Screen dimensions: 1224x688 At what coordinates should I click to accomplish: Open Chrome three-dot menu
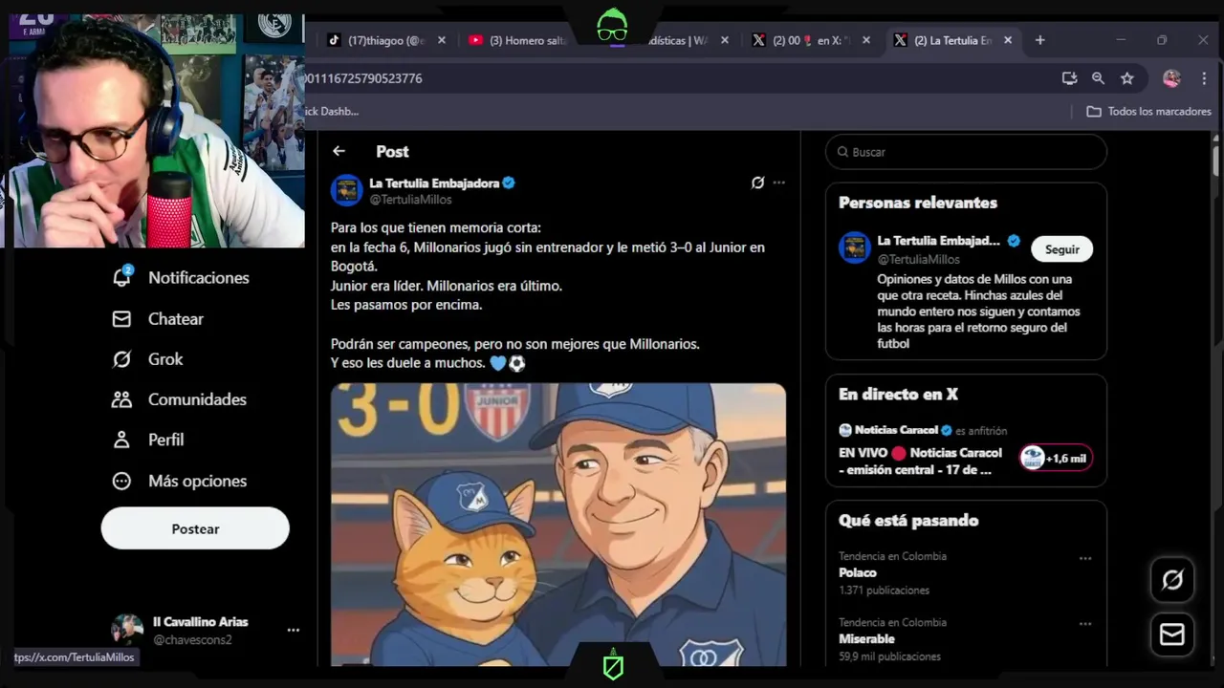click(1203, 78)
